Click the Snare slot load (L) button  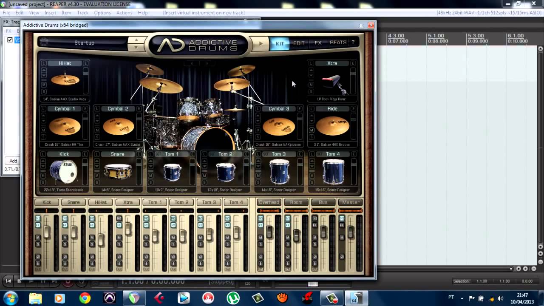tap(97, 154)
